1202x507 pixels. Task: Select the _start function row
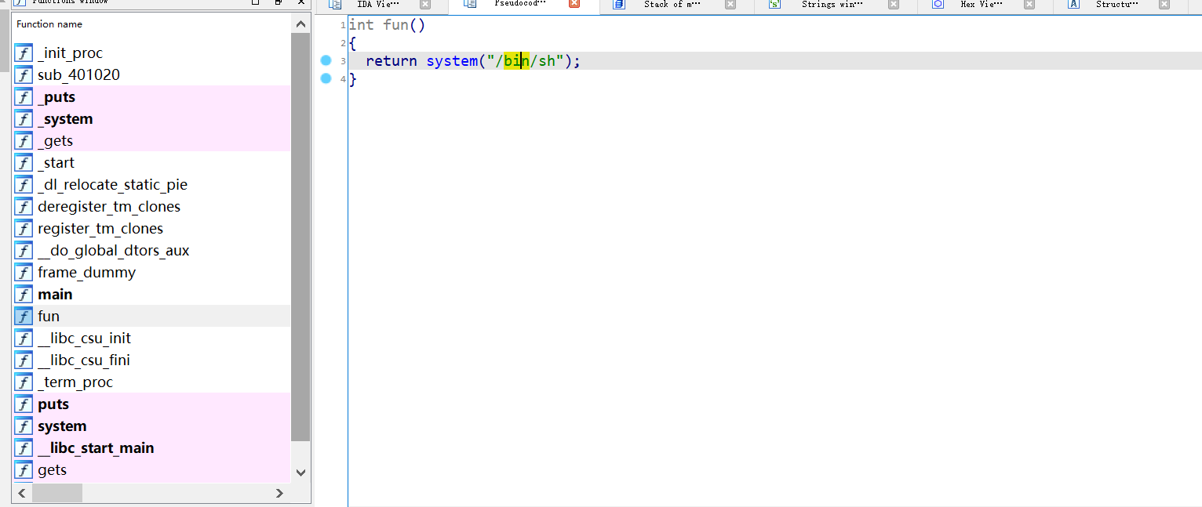[151, 162]
